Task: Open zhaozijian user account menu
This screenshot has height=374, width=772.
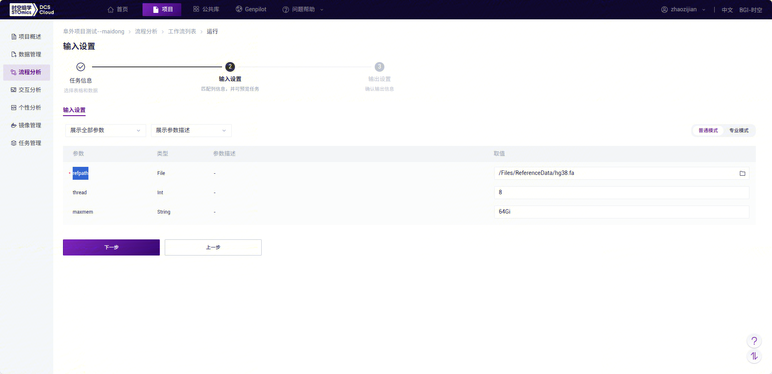Action: coord(683,9)
